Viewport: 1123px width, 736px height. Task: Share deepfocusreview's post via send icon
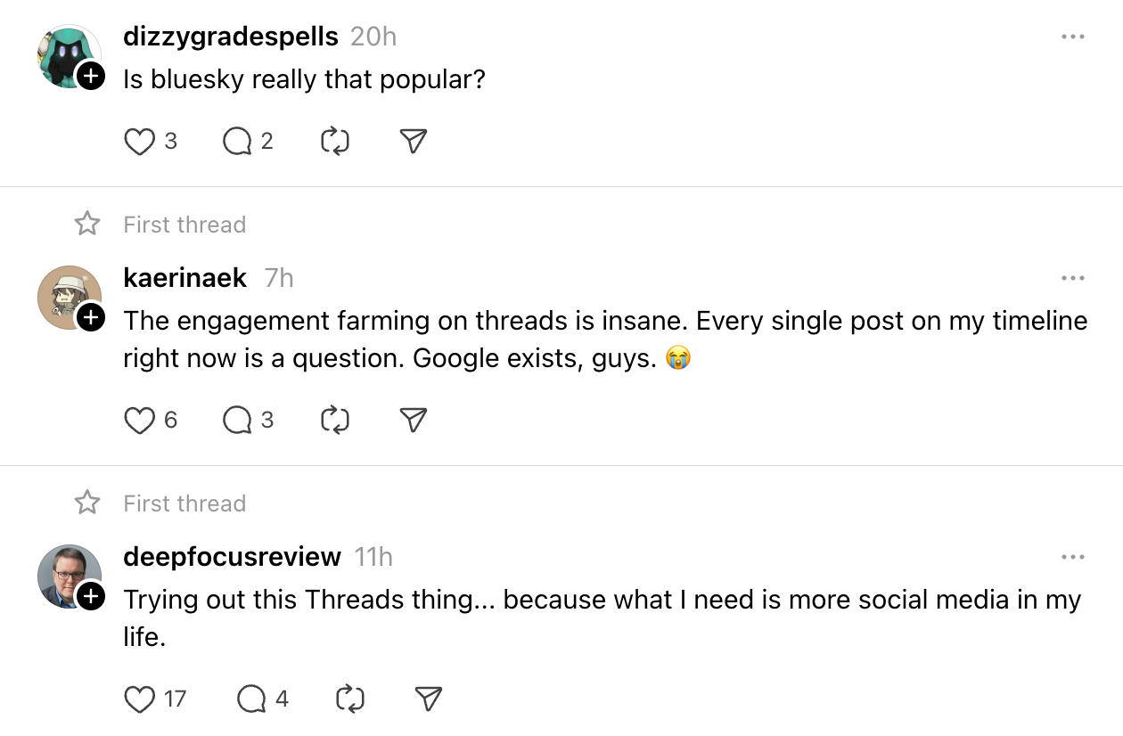coord(429,699)
